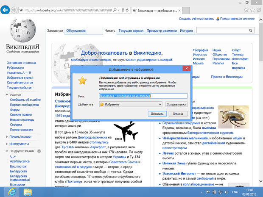Open Пресса о Википедии link
263x197 pixels.
227,77
